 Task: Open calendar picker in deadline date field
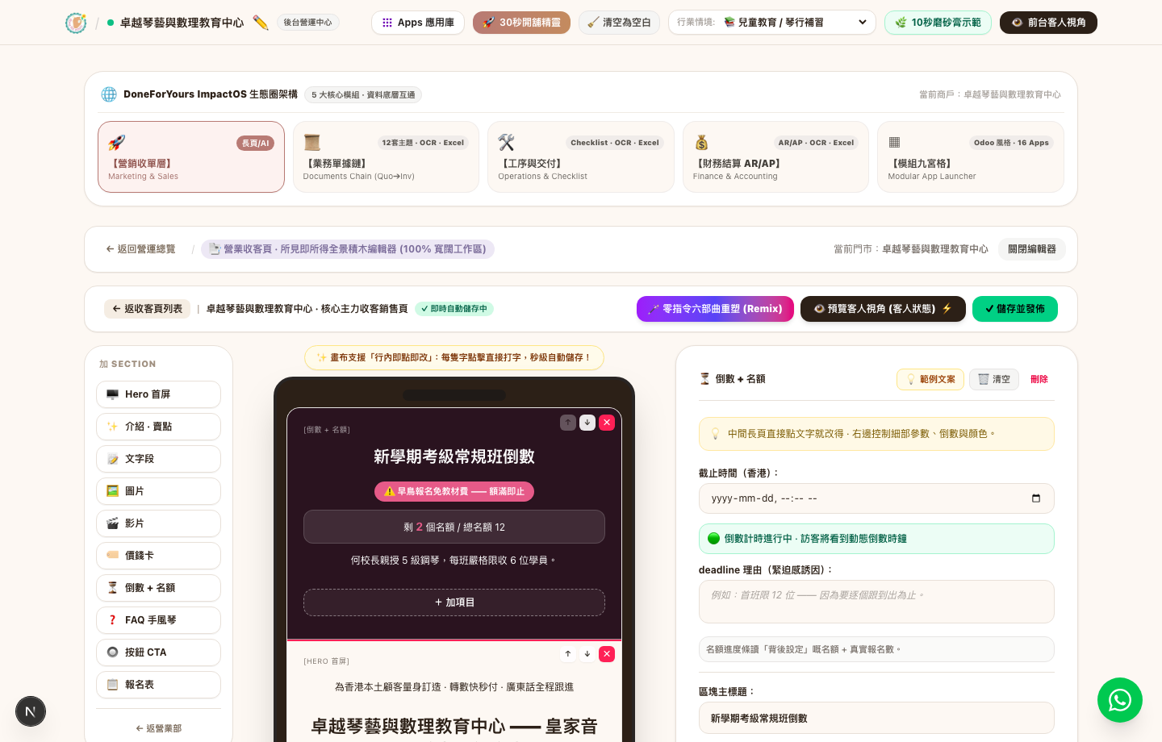point(1036,498)
